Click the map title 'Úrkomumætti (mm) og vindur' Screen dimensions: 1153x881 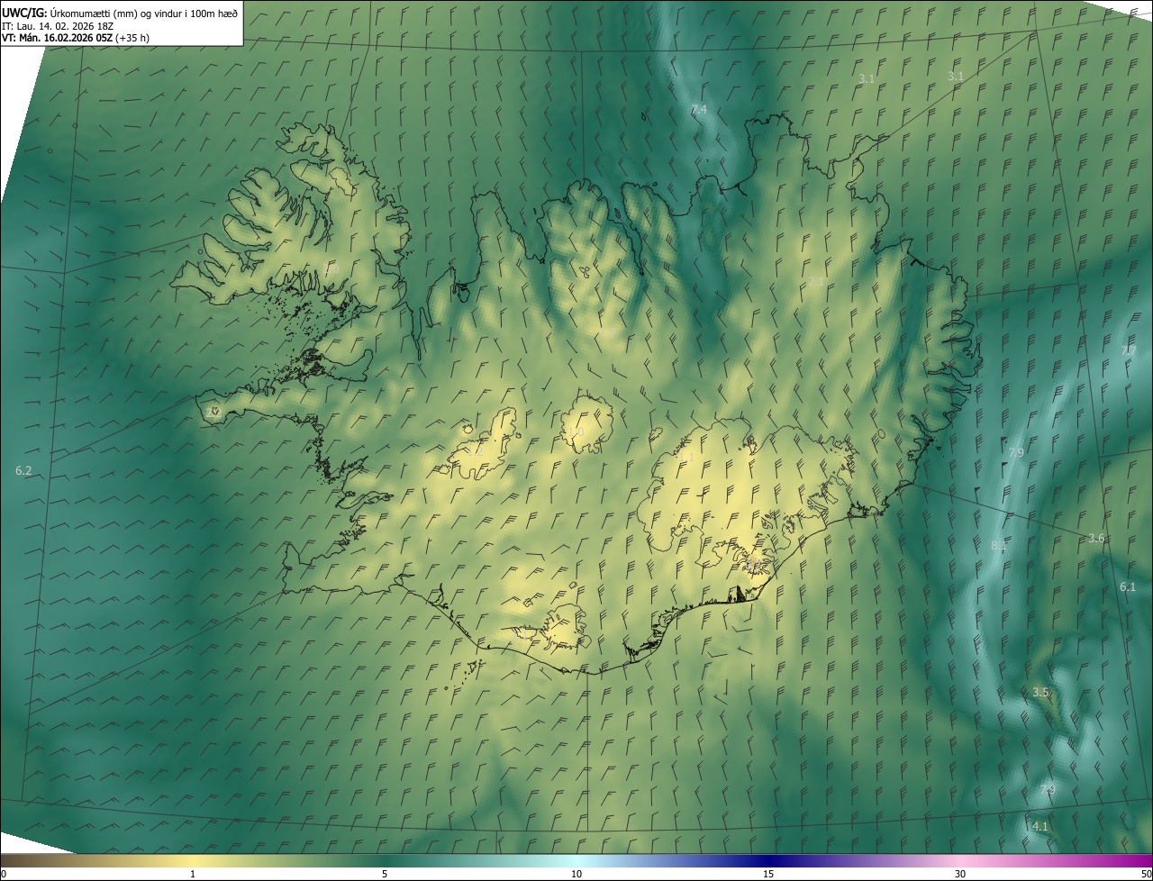(x=118, y=12)
